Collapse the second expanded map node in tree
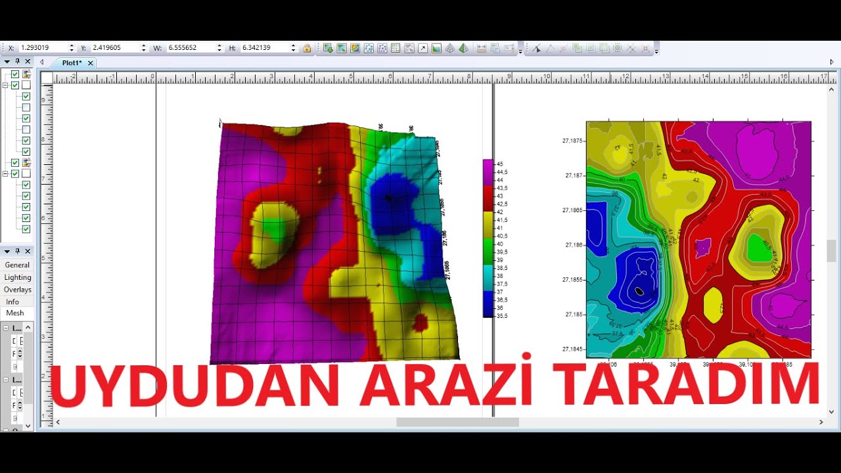Viewport: 841px width, 473px height. [x=5, y=174]
